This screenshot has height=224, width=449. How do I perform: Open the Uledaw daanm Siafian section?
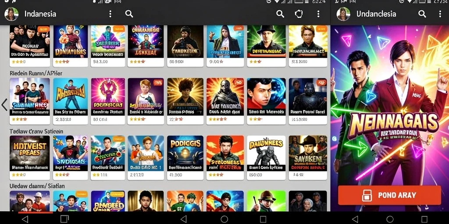(37, 186)
